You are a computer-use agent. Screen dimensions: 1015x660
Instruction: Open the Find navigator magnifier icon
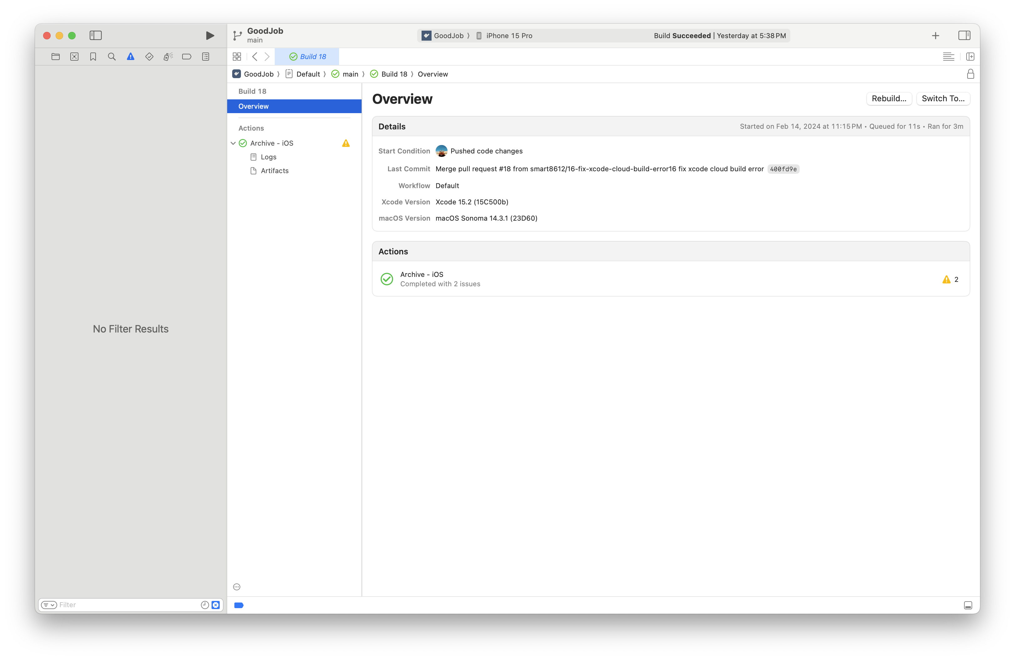112,57
